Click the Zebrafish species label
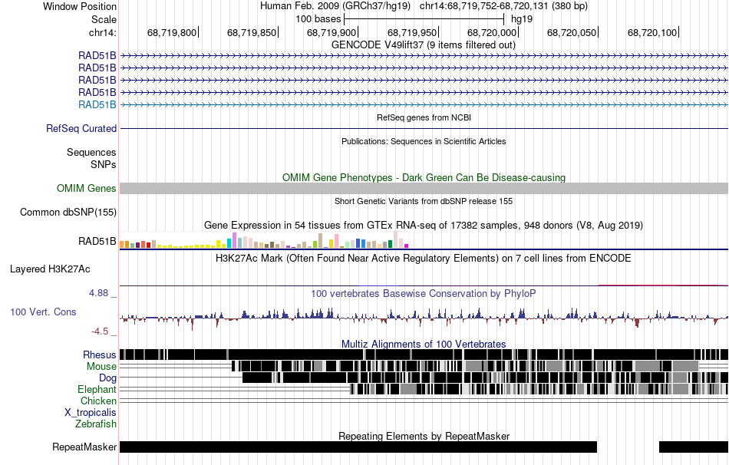The image size is (729, 465). (x=96, y=424)
